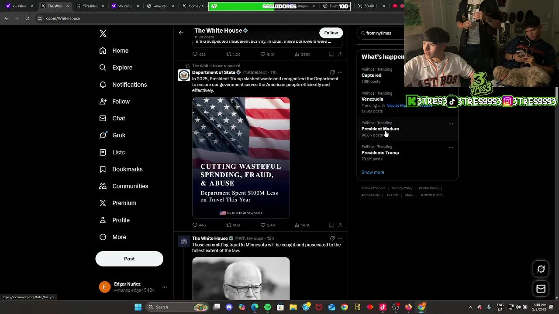559x314 pixels.
Task: Open Edgar Nuñez account options menu
Action: point(165,287)
